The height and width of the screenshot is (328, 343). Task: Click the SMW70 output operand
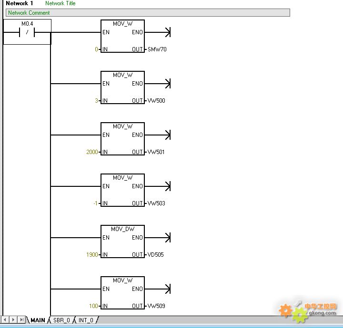[x=157, y=49]
